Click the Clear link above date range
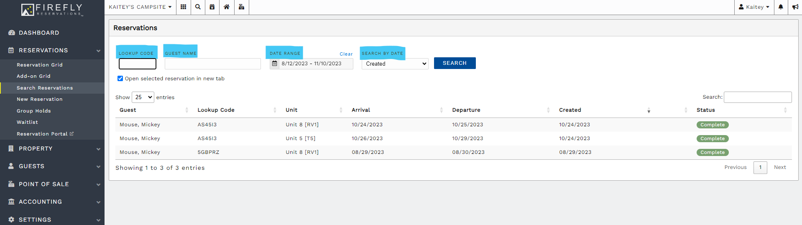This screenshot has height=225, width=802. click(x=346, y=54)
